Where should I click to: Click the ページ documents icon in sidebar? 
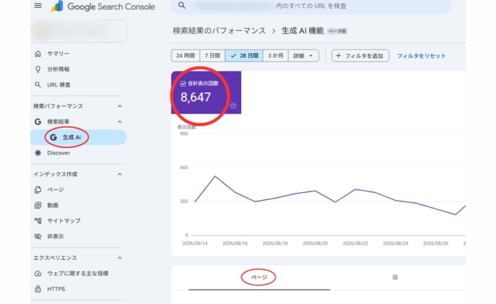[38, 190]
